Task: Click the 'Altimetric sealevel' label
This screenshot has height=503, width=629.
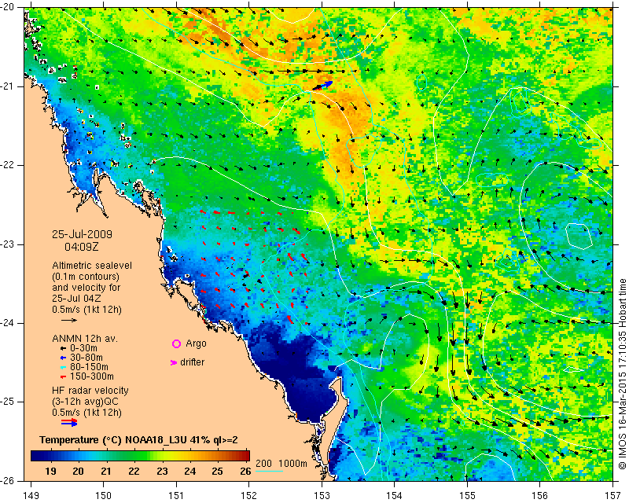Action: [92, 266]
